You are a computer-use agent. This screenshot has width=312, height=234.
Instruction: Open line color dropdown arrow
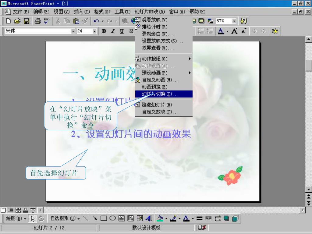[179, 219]
